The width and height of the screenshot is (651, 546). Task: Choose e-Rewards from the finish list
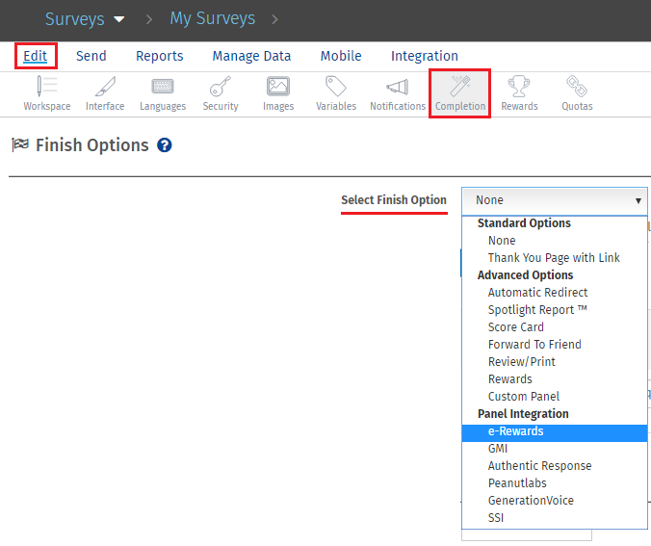515,431
